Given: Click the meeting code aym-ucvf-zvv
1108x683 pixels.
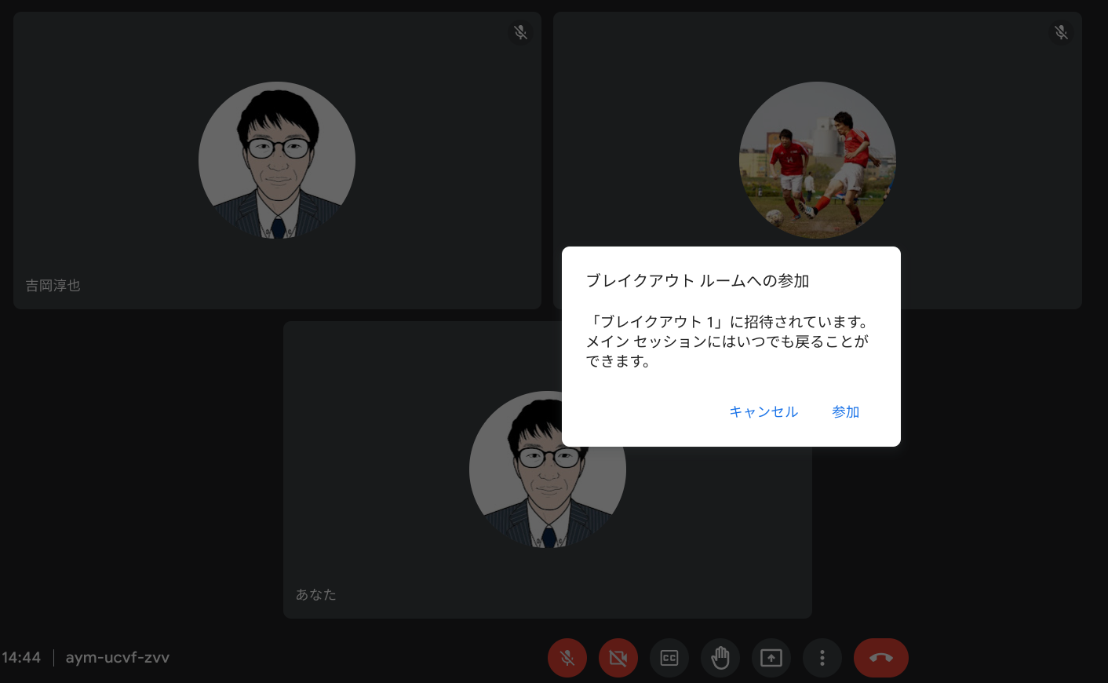Looking at the screenshot, I should coord(118,658).
